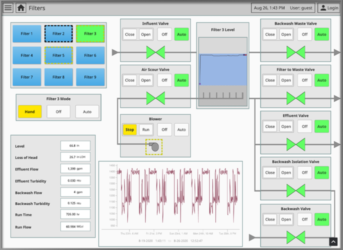The image size is (343, 250).
Task: Click the Effluent Flow value field
Action: coord(75,169)
